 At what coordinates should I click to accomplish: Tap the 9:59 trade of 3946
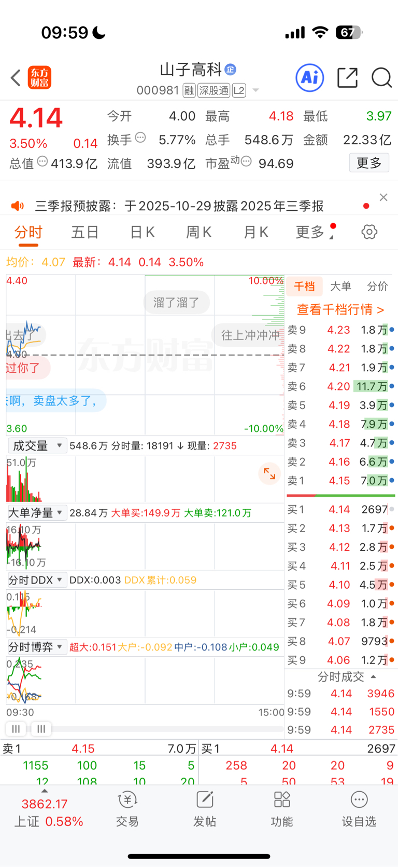pyautogui.click(x=340, y=694)
